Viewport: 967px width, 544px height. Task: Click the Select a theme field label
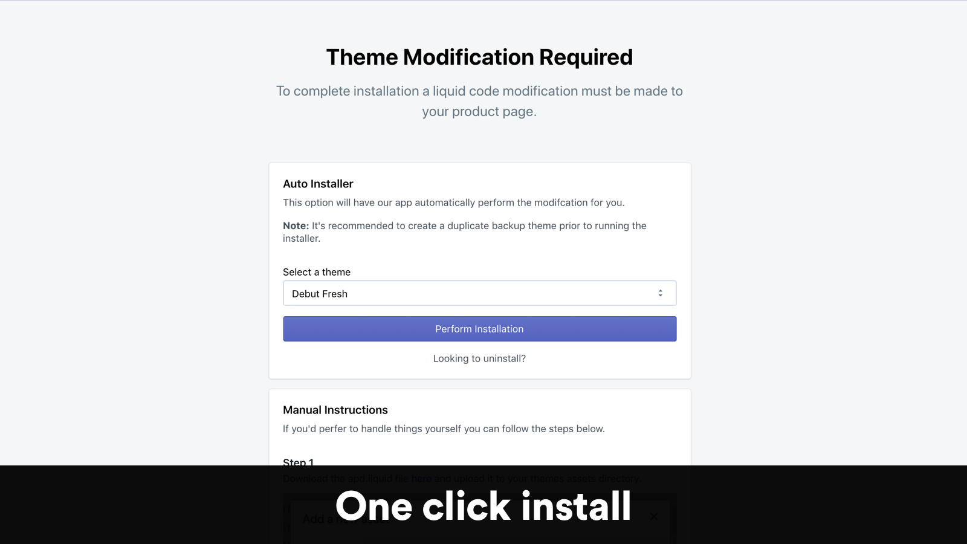[317, 272]
